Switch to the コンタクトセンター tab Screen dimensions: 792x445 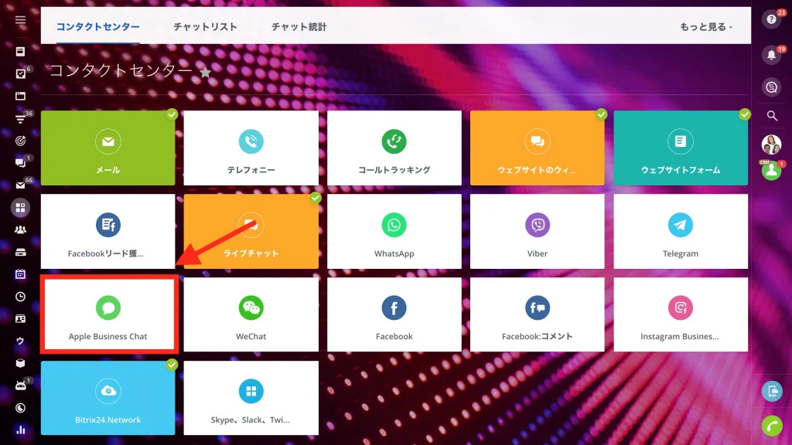98,27
